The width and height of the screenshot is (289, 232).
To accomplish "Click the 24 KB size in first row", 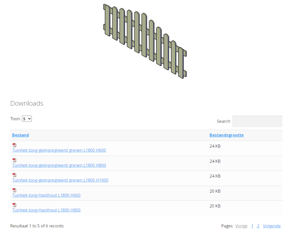I will (215, 146).
